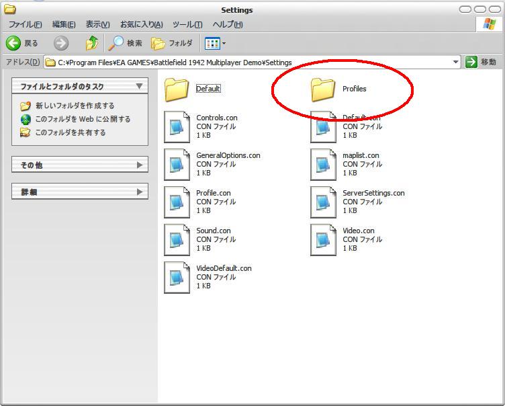Select the Profile.con file icon
505x406 pixels.
click(177, 202)
